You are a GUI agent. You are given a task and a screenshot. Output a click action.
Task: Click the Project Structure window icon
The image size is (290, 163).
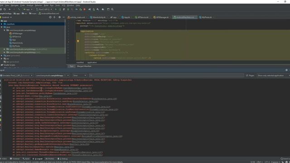click(x=108, y=9)
